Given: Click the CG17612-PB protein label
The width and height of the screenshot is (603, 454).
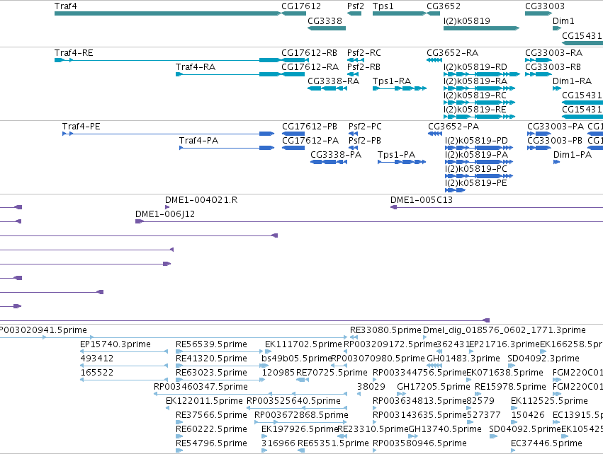Looking at the screenshot, I should coord(310,127).
